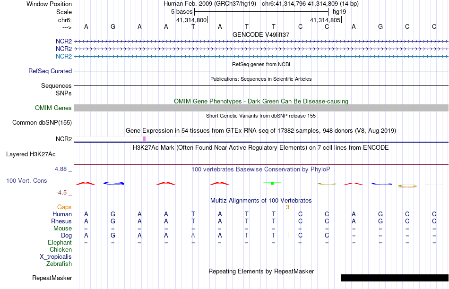Click the OMIM Genes track label
449x289 pixels.
click(53, 108)
